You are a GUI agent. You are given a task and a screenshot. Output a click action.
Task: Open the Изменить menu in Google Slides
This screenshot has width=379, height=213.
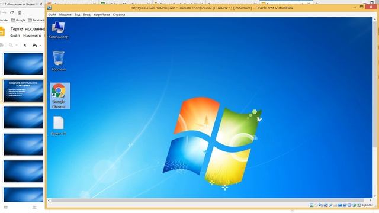click(32, 35)
